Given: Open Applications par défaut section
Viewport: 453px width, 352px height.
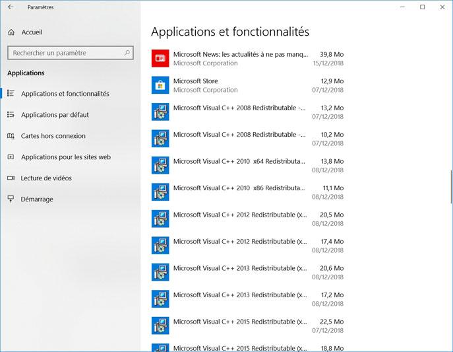Looking at the screenshot, I should [x=55, y=115].
